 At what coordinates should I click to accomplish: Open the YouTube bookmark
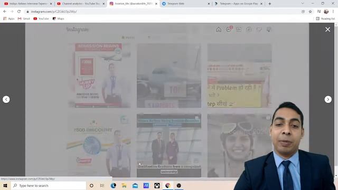(x=41, y=19)
